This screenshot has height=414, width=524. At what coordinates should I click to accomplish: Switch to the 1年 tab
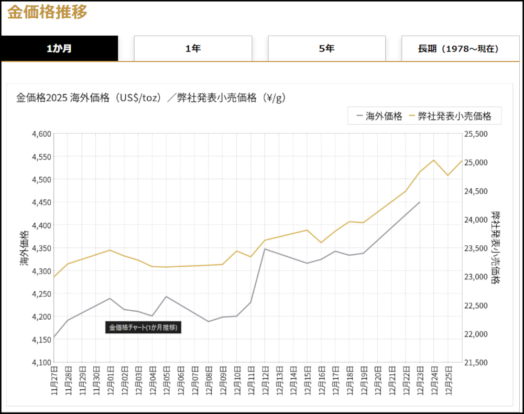[x=193, y=49]
